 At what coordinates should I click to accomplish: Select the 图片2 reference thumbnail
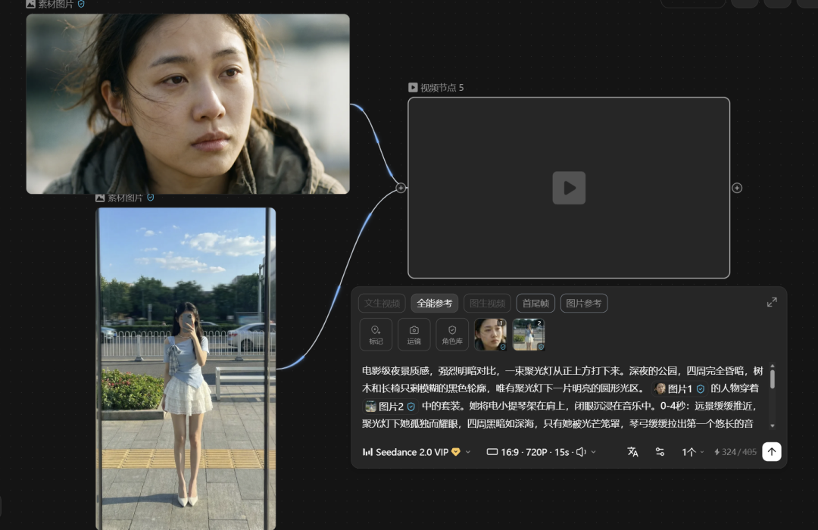pyautogui.click(x=529, y=334)
